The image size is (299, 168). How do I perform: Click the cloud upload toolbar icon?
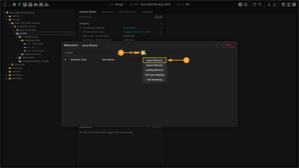(x=36, y=4)
